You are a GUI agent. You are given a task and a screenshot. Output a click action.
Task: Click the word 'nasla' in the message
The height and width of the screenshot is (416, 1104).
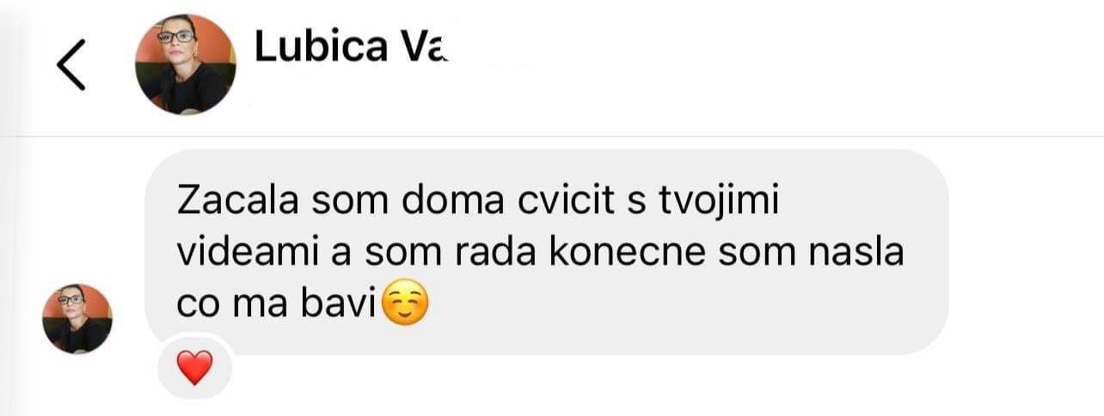(857, 254)
